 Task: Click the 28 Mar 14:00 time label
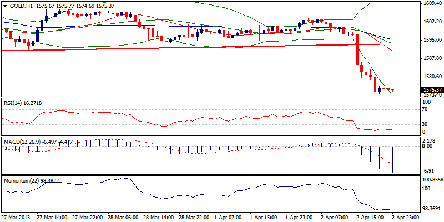click(158, 216)
